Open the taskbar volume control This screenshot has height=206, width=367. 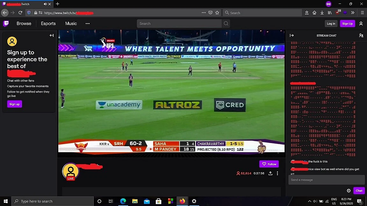click(x=315, y=201)
